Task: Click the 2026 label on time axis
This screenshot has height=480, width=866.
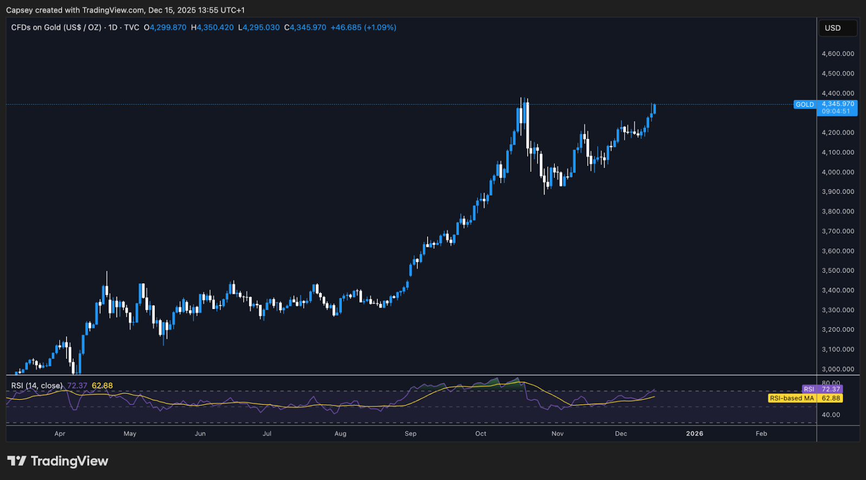Action: 694,434
